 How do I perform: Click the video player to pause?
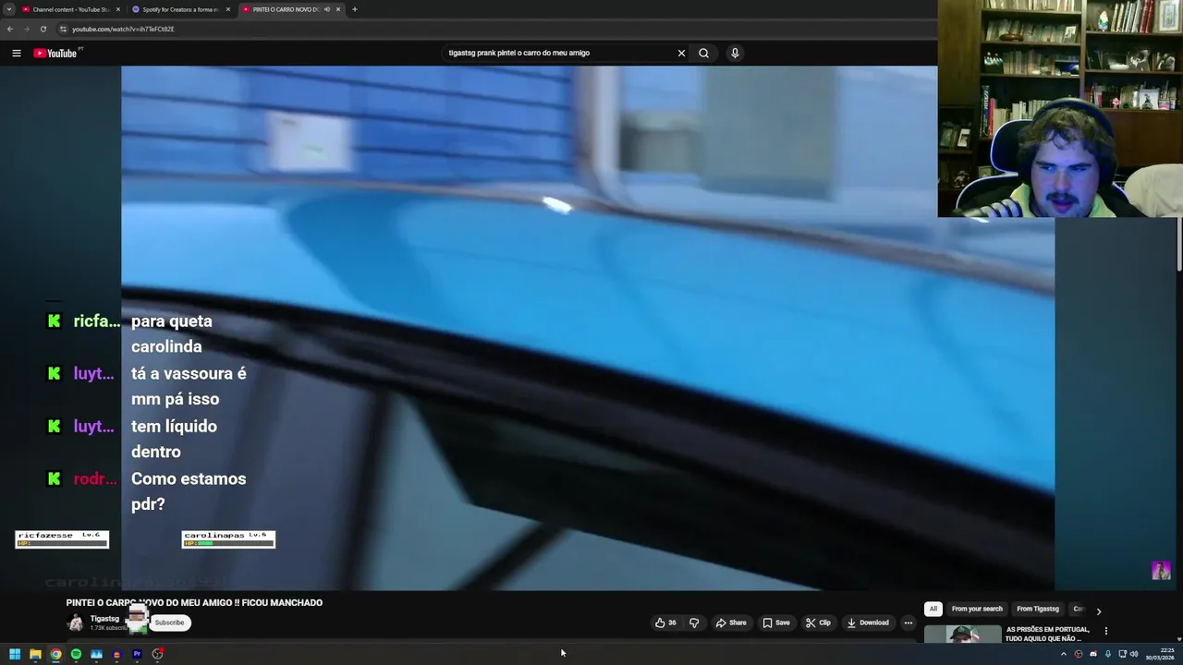[588, 328]
